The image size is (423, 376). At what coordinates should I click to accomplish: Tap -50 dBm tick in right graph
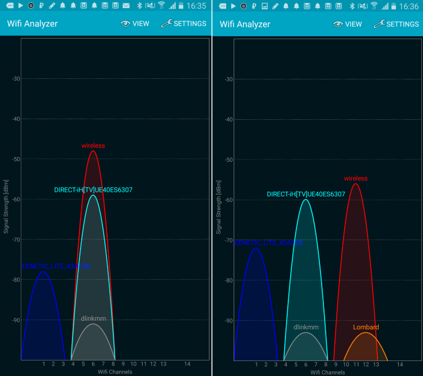[228, 160]
